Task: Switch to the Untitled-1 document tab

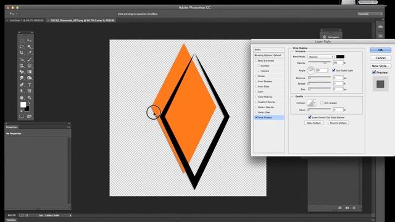Action: coord(27,20)
